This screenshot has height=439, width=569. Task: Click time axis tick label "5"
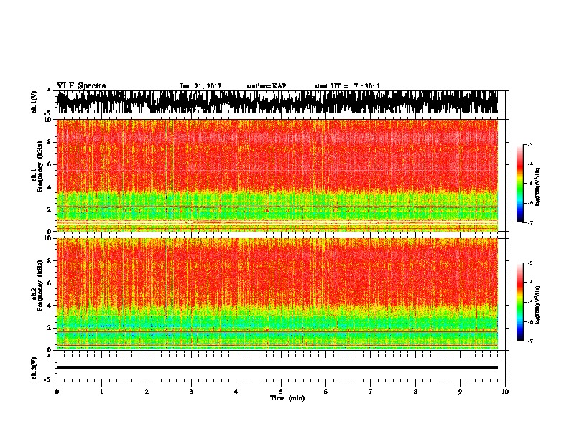click(281, 392)
